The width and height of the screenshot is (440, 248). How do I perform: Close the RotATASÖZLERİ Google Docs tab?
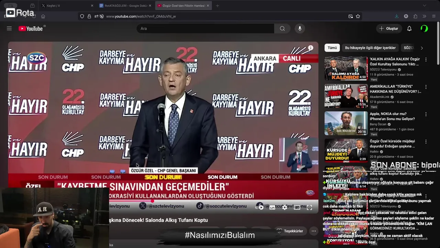pyautogui.click(x=150, y=6)
